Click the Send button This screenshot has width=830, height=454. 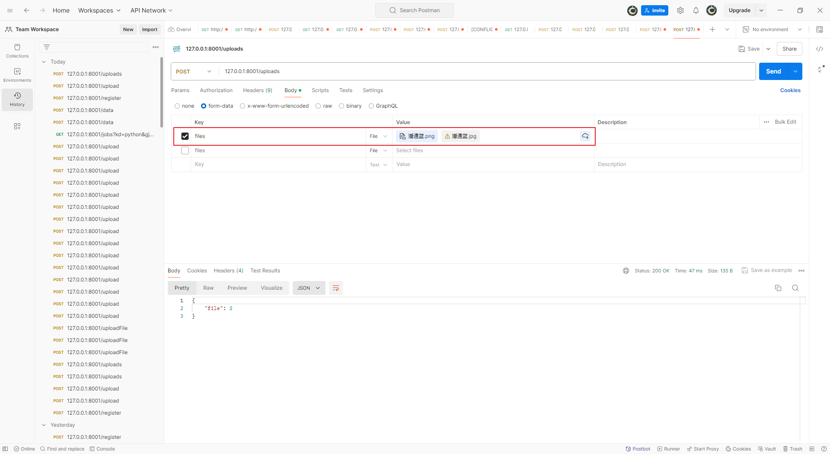(x=773, y=71)
